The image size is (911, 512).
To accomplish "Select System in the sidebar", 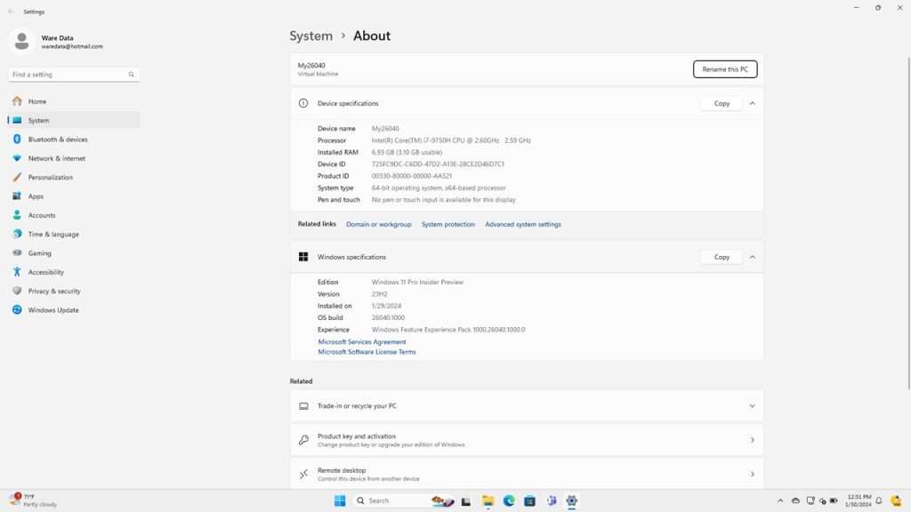I will click(x=74, y=120).
